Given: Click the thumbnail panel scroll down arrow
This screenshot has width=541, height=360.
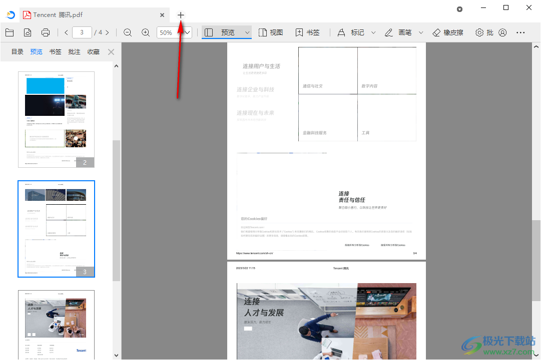Looking at the screenshot, I should pos(116,355).
